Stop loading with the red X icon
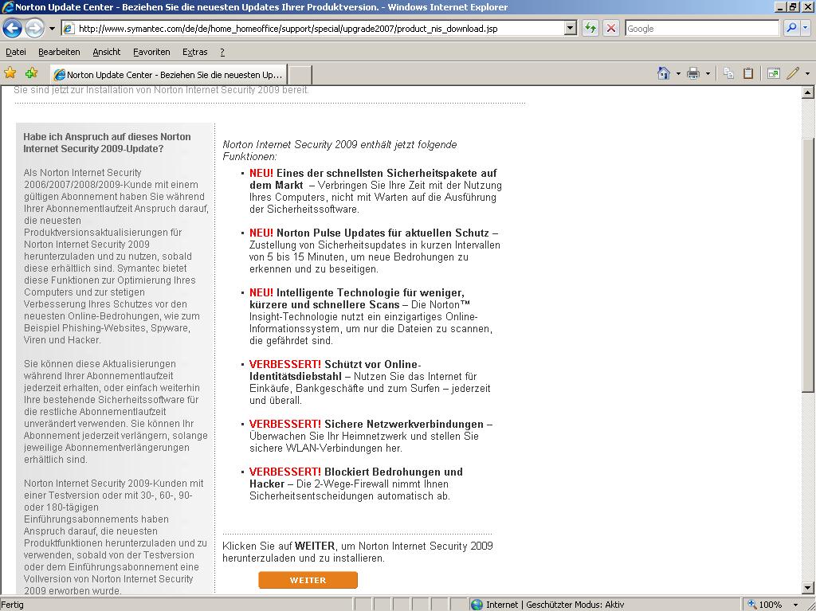 pyautogui.click(x=611, y=28)
